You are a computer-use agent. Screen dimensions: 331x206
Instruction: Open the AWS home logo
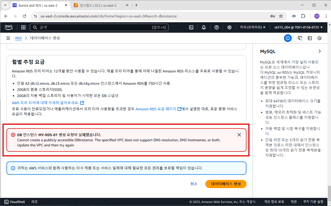pyautogui.click(x=9, y=27)
